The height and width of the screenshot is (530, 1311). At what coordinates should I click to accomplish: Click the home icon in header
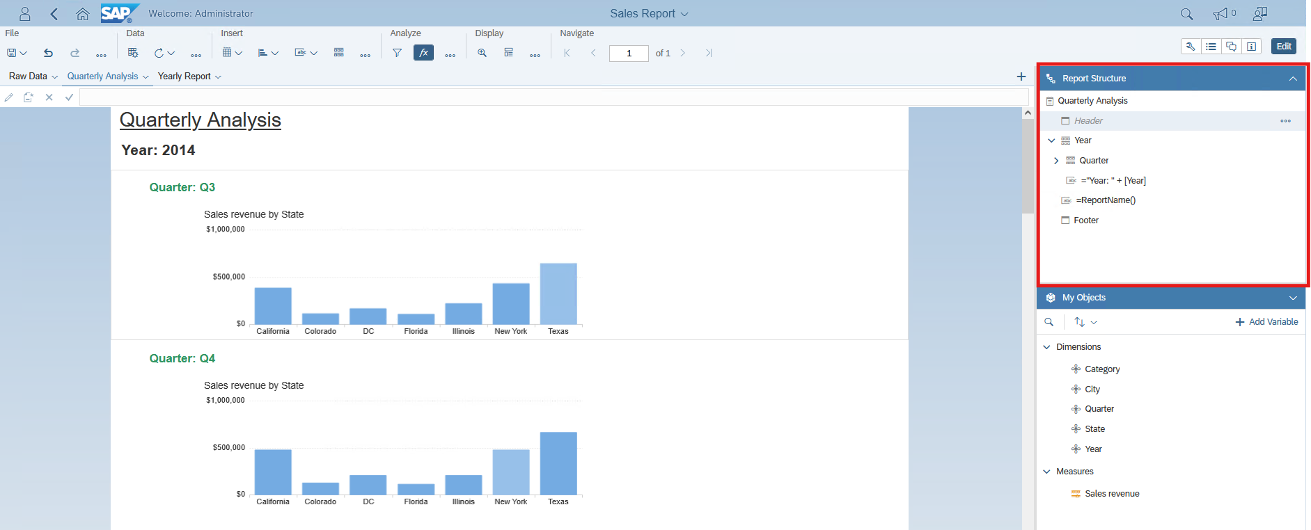(x=82, y=14)
